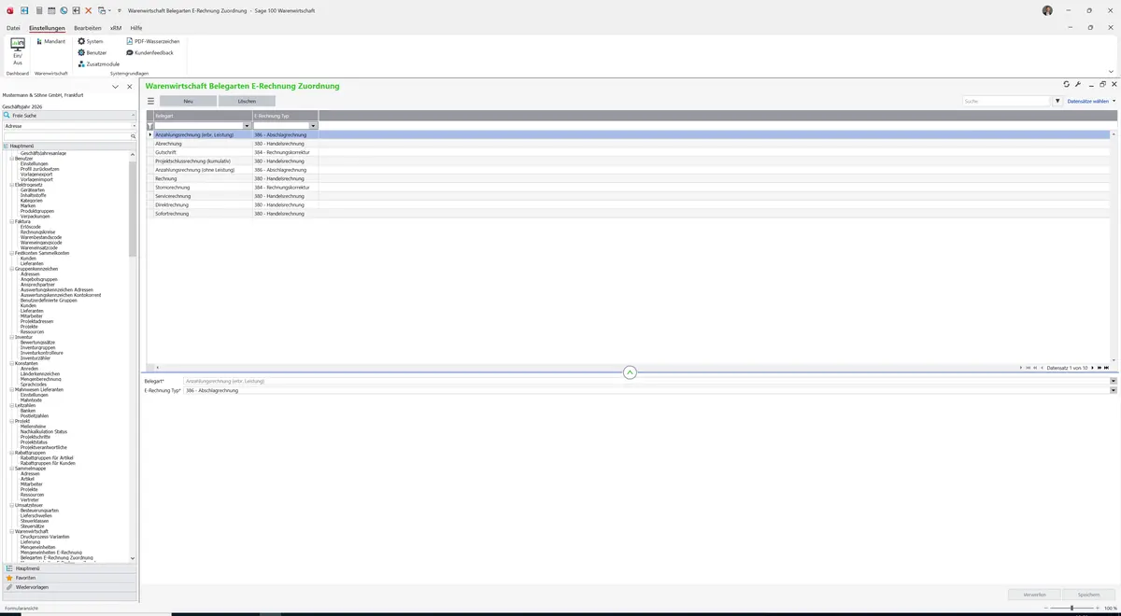Click the Verwerfen button
Screen dimensions: 1121x616
1034,594
